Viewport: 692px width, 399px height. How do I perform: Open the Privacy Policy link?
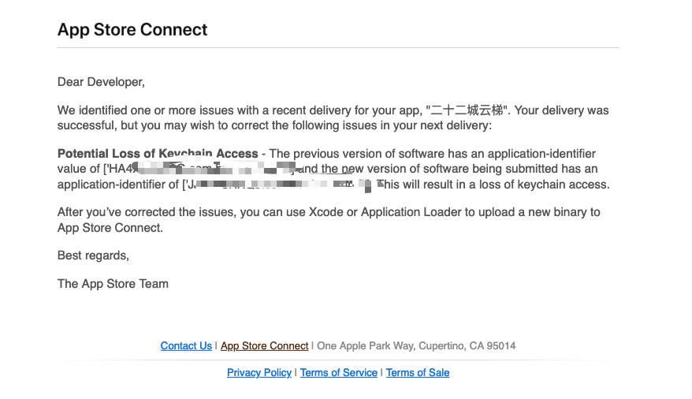(x=259, y=373)
